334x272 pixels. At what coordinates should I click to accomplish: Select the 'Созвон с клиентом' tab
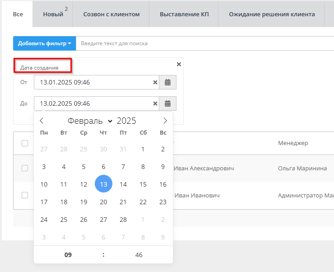111,14
